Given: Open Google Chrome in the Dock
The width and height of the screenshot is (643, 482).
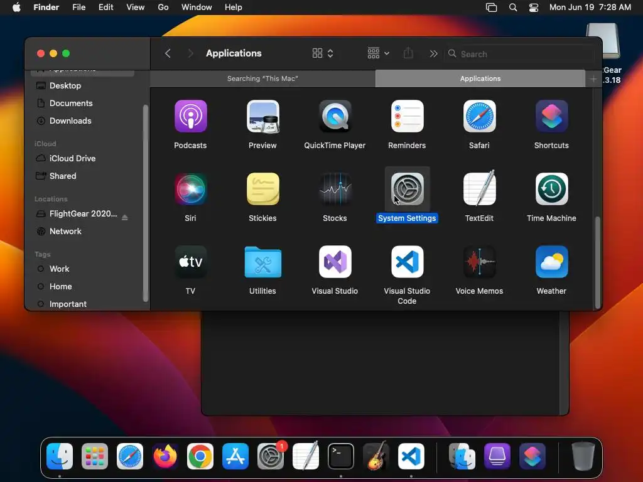Looking at the screenshot, I should click(x=200, y=456).
